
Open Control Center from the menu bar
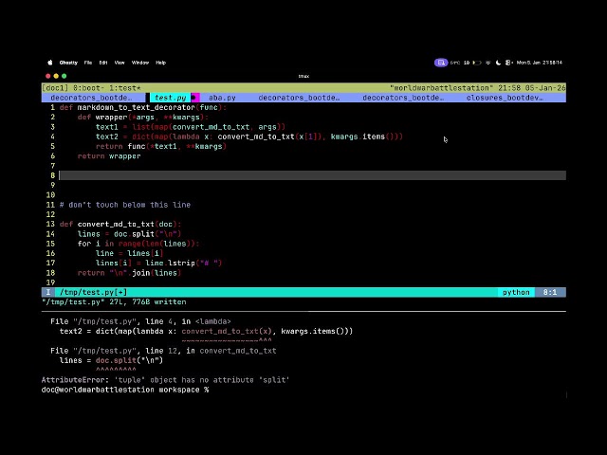pyautogui.click(x=508, y=63)
